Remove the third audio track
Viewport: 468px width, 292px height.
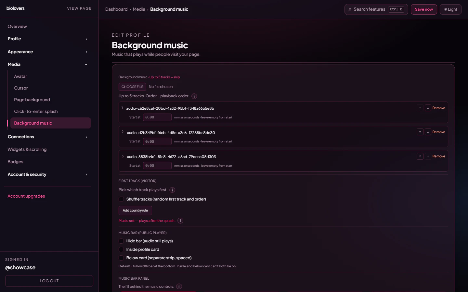click(439, 156)
